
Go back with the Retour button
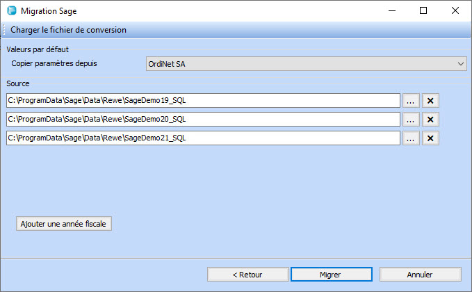pyautogui.click(x=247, y=275)
